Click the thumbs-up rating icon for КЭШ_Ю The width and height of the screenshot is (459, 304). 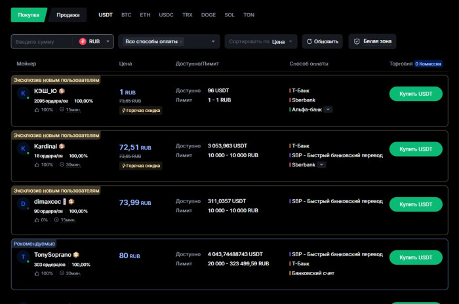tap(37, 109)
